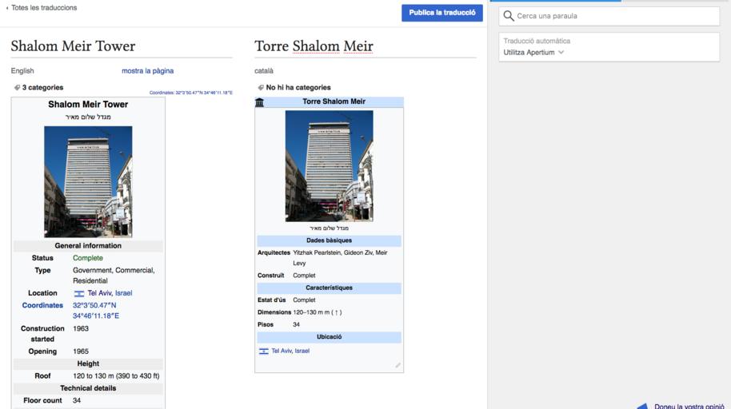731x409 pixels.
Task: Click the Estat d'ús label
Action: tap(271, 300)
